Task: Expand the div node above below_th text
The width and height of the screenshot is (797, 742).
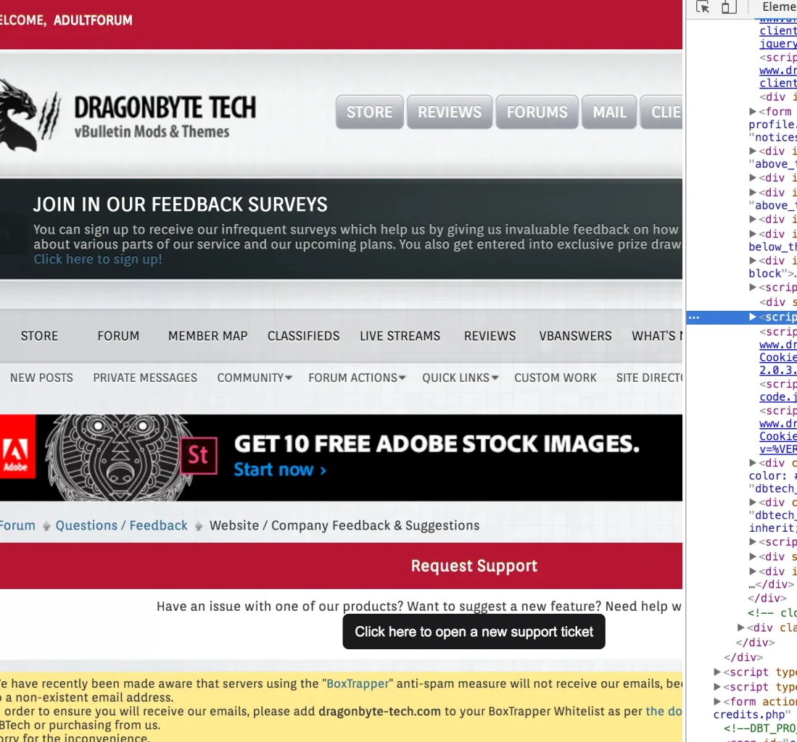Action: 753,233
